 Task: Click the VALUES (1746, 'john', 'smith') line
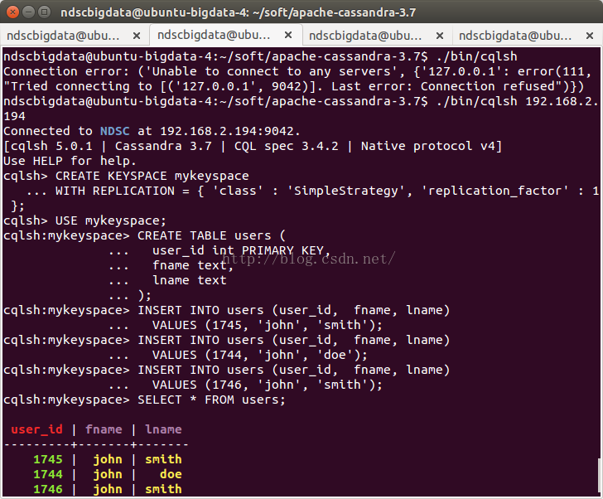pos(268,385)
